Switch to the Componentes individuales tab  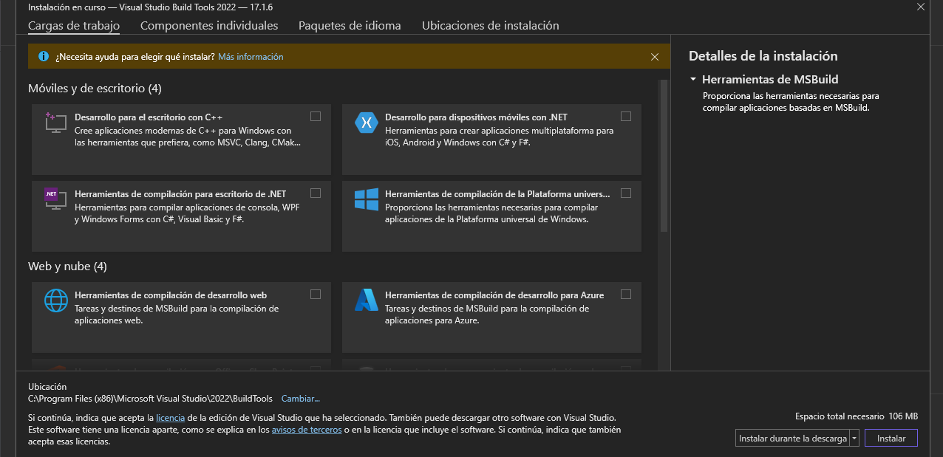209,25
